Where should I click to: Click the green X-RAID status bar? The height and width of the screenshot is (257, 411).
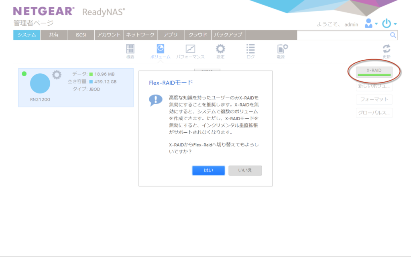coord(374,75)
